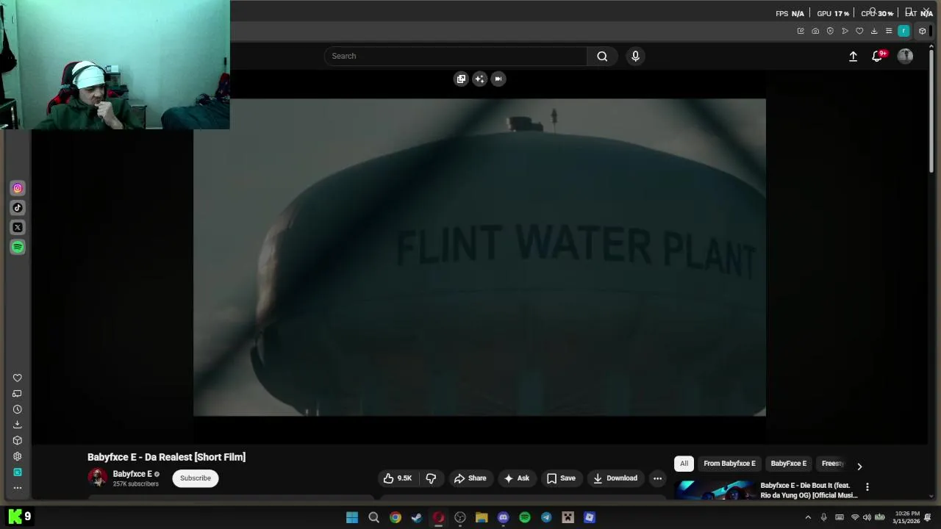Viewport: 941px width, 529px height.
Task: Show hidden system tray icons
Action: [808, 517]
